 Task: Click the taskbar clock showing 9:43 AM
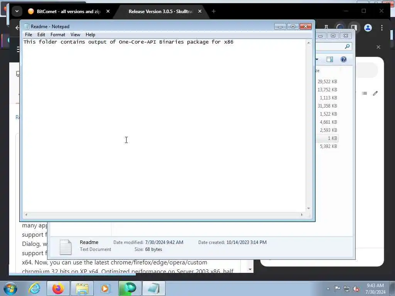[375, 289]
